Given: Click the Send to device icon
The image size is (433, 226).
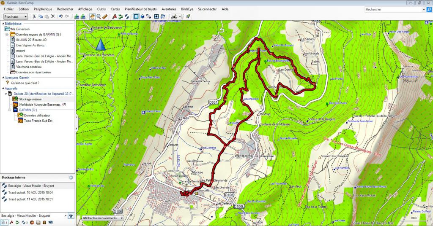Looking at the screenshot, I should (77, 16).
